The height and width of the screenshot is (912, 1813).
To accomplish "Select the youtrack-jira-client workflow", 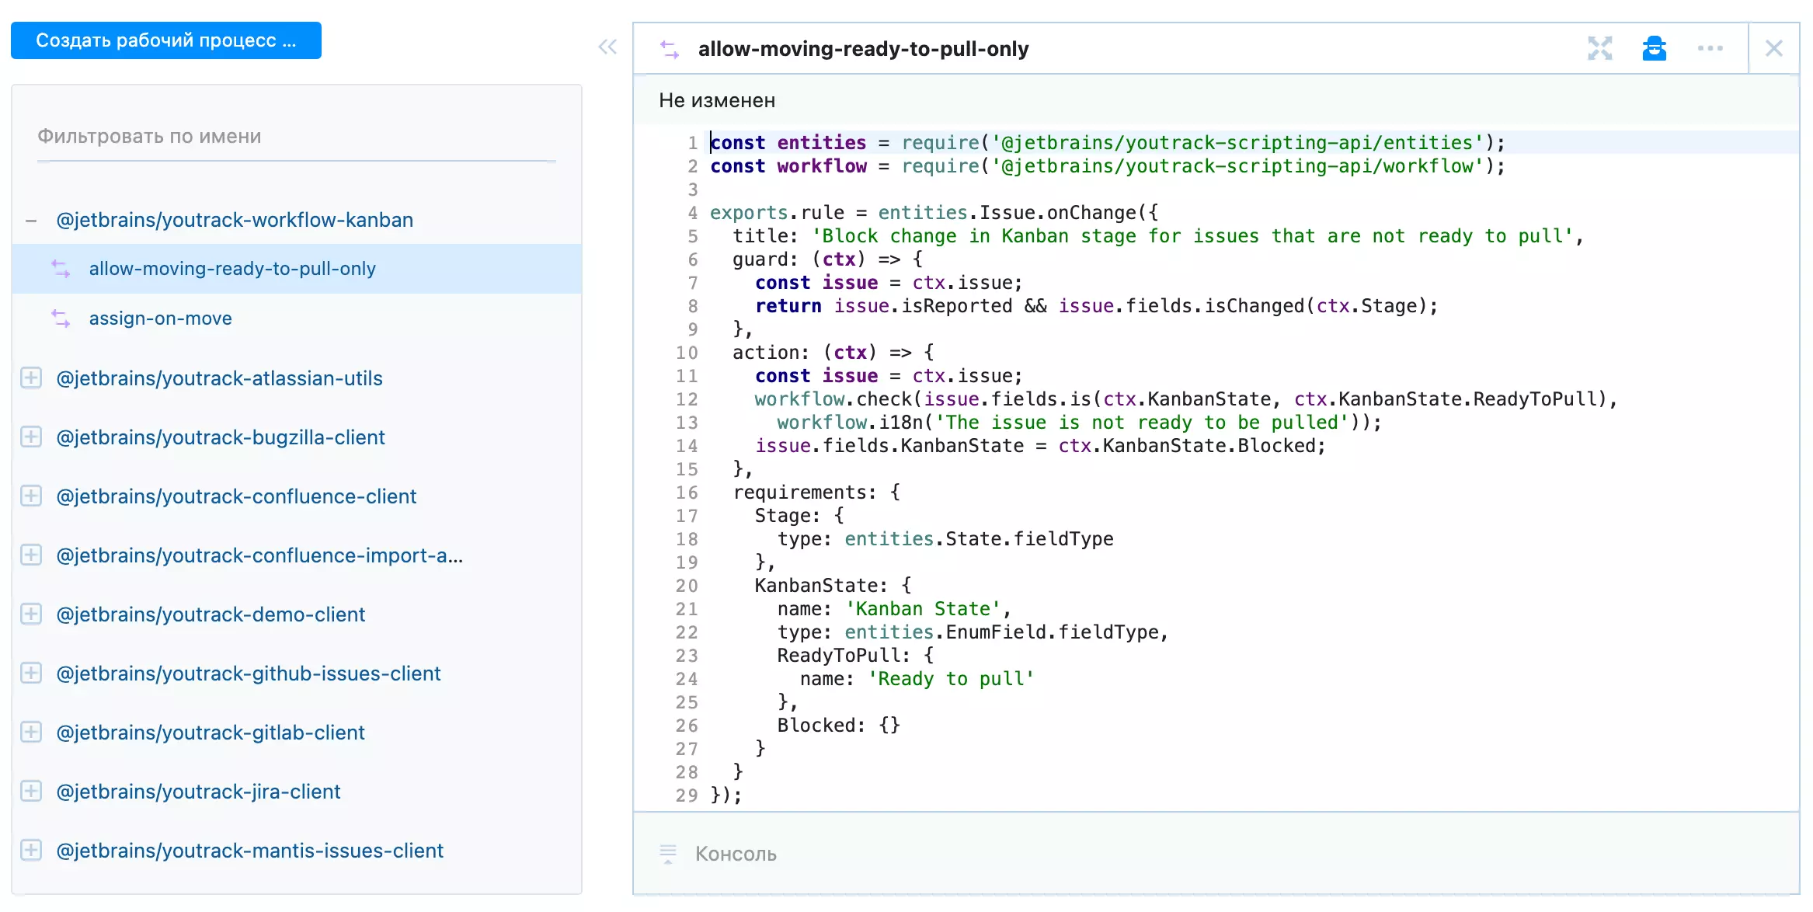I will 198,792.
